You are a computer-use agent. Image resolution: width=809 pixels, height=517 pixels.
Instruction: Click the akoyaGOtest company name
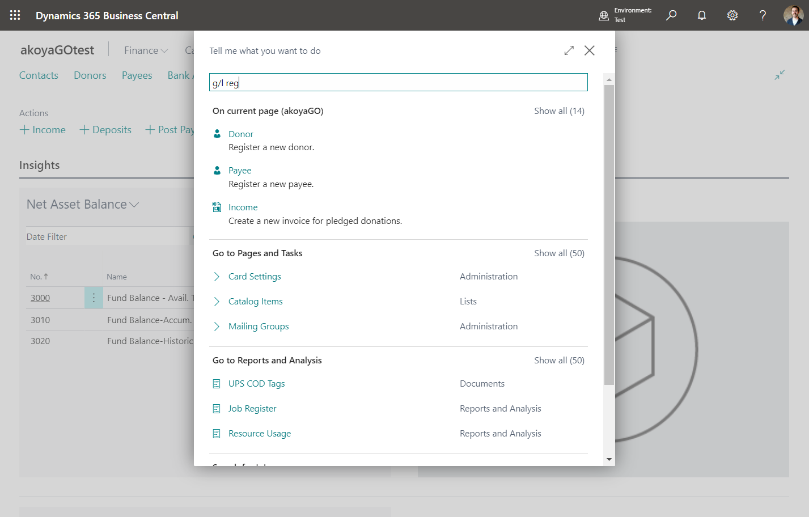coord(57,50)
